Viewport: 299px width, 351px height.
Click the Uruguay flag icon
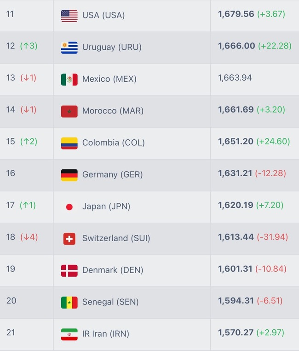pyautogui.click(x=69, y=48)
